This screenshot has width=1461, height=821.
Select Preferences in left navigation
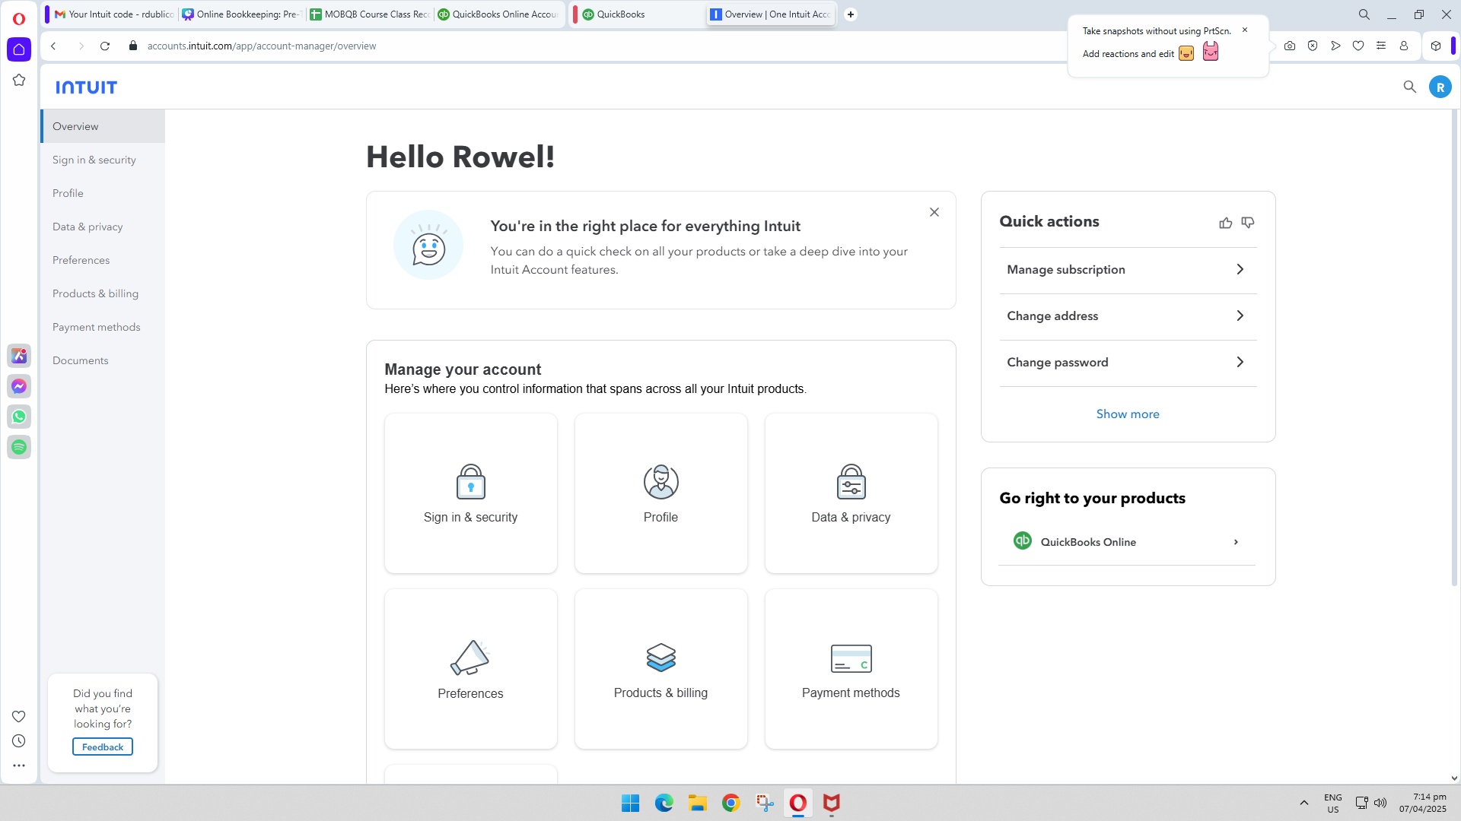click(x=103, y=260)
